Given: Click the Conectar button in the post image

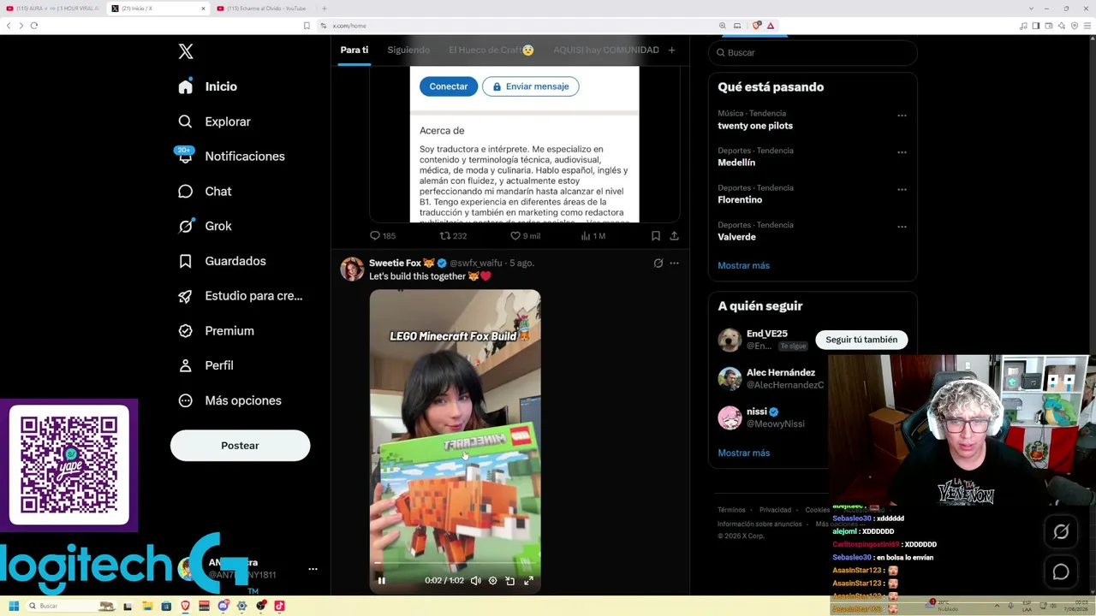Looking at the screenshot, I should tap(449, 86).
